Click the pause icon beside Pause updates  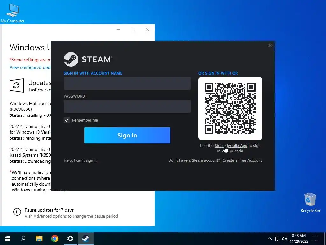(17, 212)
